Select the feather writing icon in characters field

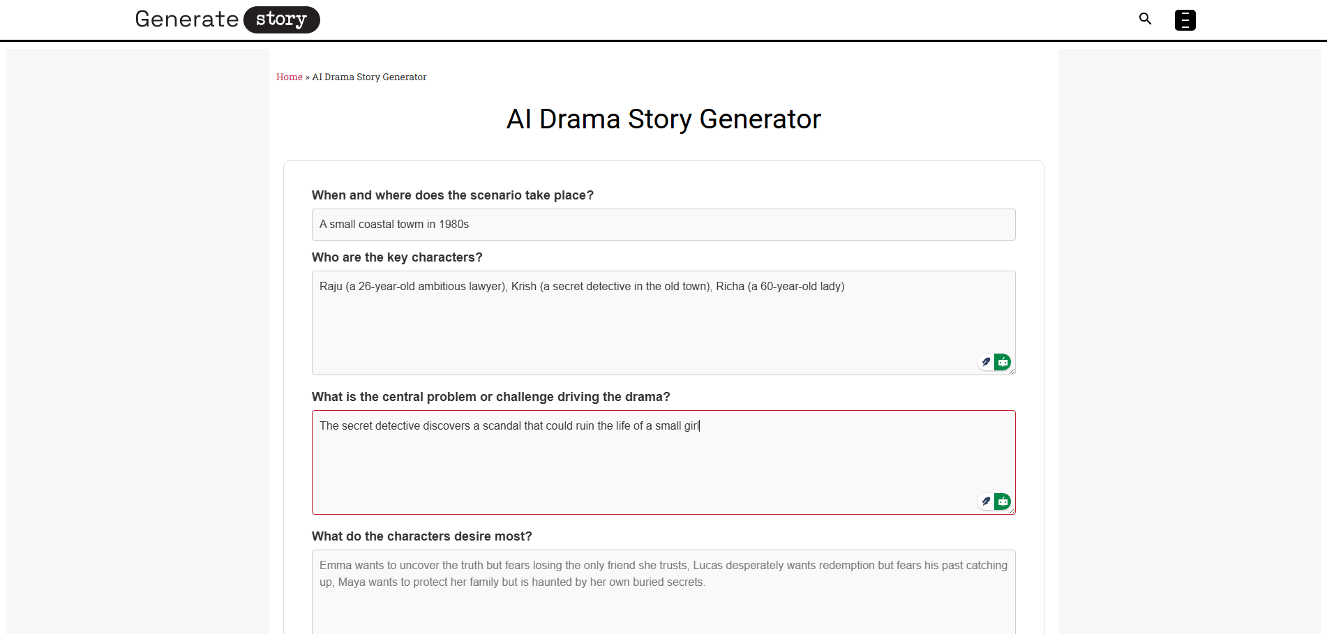click(985, 362)
